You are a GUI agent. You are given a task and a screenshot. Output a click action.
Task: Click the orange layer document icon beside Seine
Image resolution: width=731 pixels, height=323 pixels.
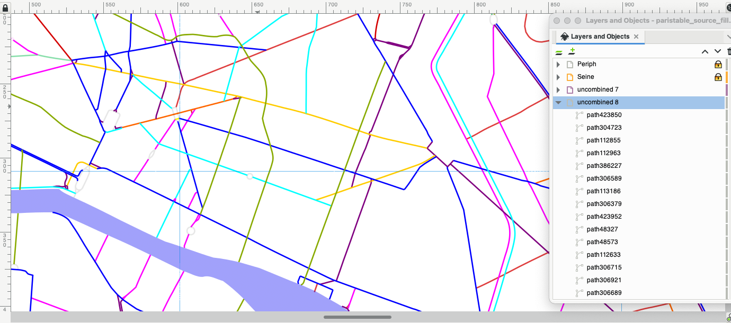click(569, 77)
